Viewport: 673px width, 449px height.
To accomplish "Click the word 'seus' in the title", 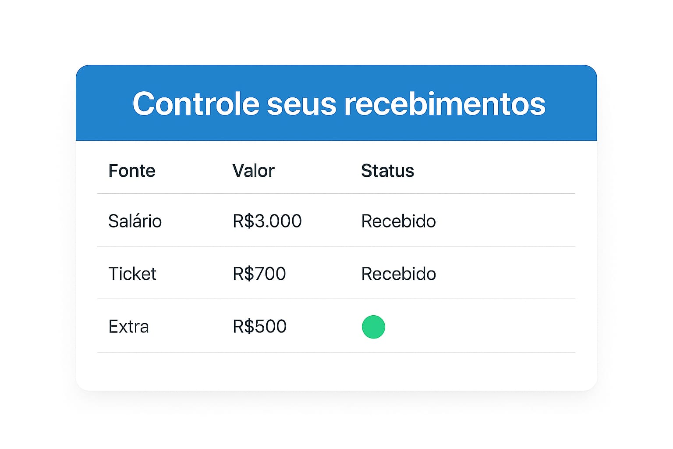I will point(301,104).
